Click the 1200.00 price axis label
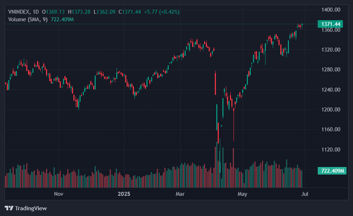This screenshot has width=353, height=216. pos(330,110)
